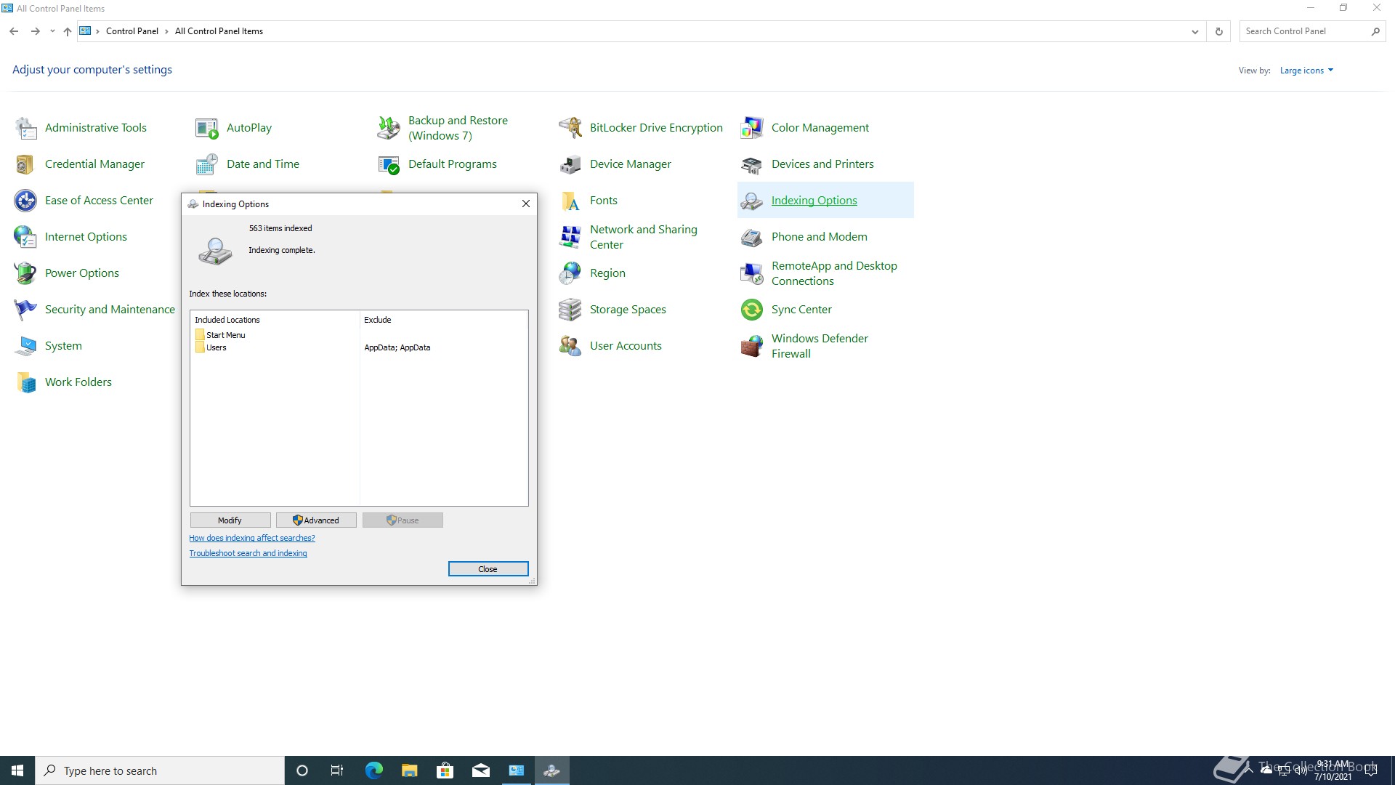
Task: Open Backup and Restore (Windows 7) icon
Action: (x=389, y=128)
